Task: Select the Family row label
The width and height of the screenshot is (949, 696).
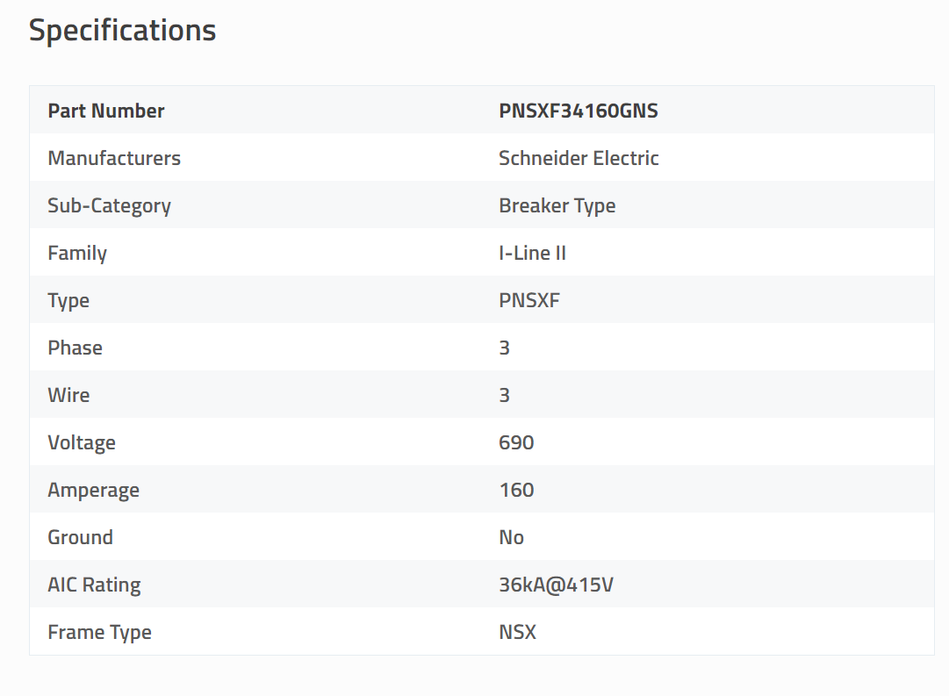Action: click(77, 253)
